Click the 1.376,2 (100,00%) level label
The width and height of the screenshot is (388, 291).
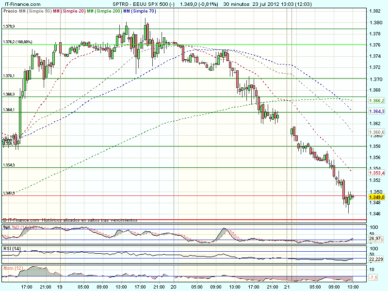[x=17, y=42]
